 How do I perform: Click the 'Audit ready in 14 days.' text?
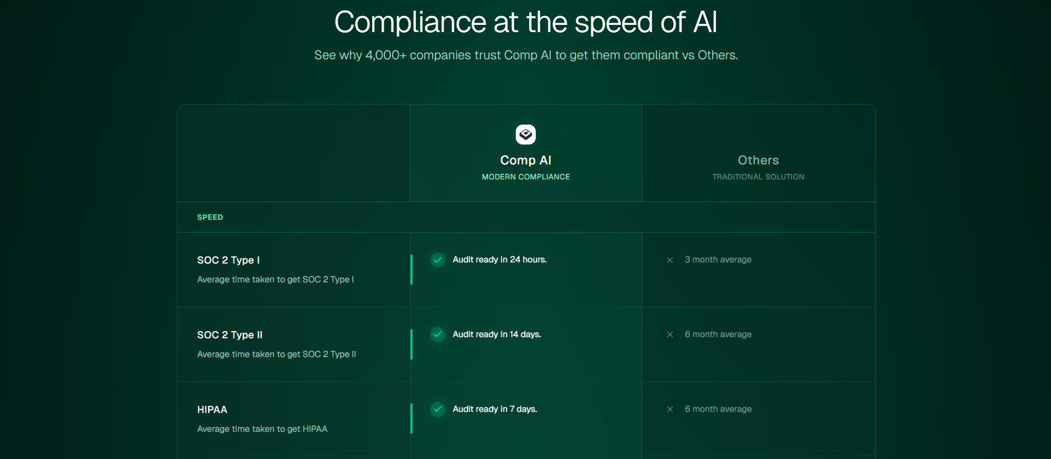click(x=497, y=334)
